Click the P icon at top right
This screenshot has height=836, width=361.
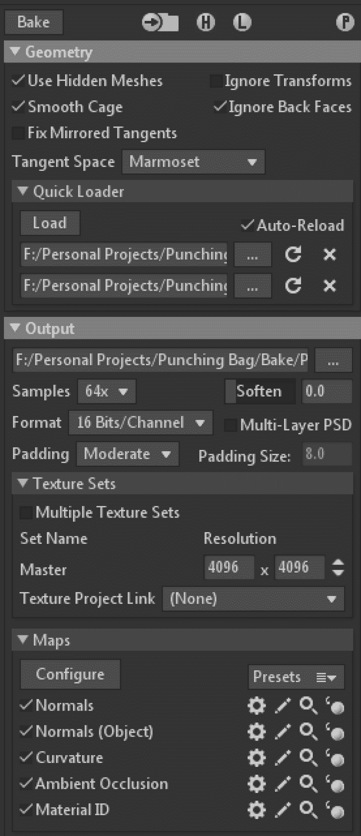pyautogui.click(x=345, y=22)
